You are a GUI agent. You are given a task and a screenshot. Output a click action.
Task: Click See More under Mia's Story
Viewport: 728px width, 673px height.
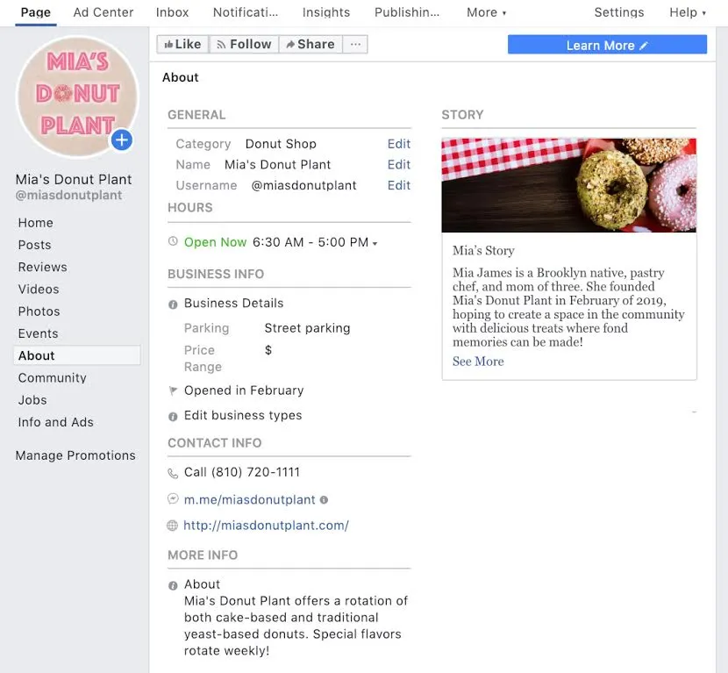(478, 362)
